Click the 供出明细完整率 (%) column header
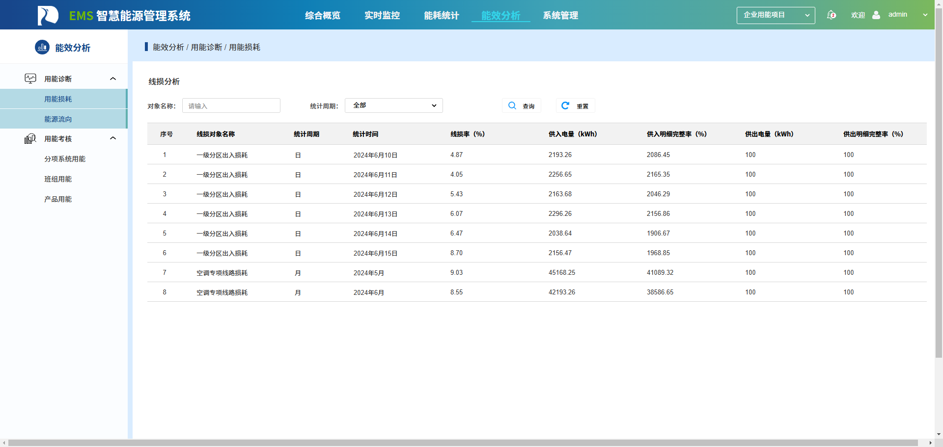Viewport: 943px width, 447px height. pyautogui.click(x=873, y=134)
